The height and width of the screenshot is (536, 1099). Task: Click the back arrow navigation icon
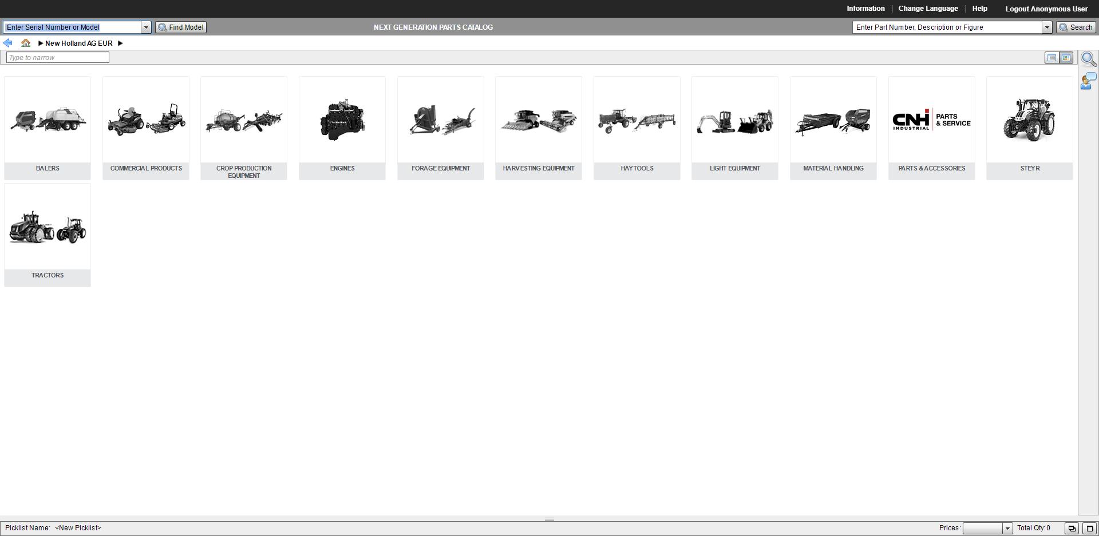click(7, 42)
